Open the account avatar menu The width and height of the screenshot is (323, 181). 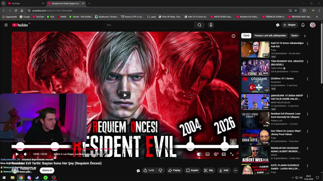coord(313,25)
